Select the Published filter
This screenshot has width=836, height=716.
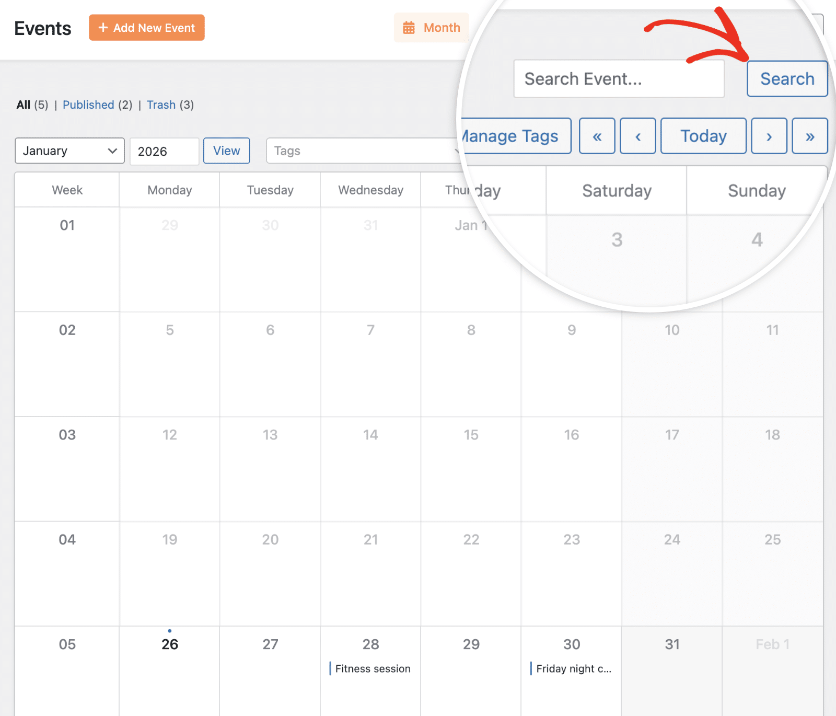[88, 105]
